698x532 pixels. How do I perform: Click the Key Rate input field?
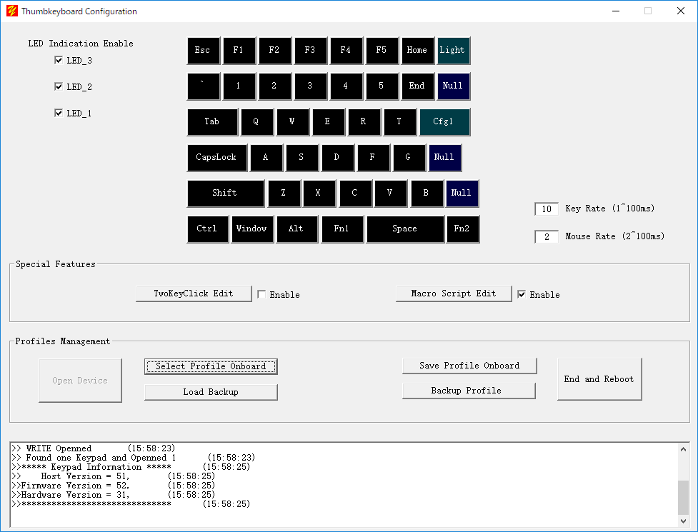tap(547, 209)
